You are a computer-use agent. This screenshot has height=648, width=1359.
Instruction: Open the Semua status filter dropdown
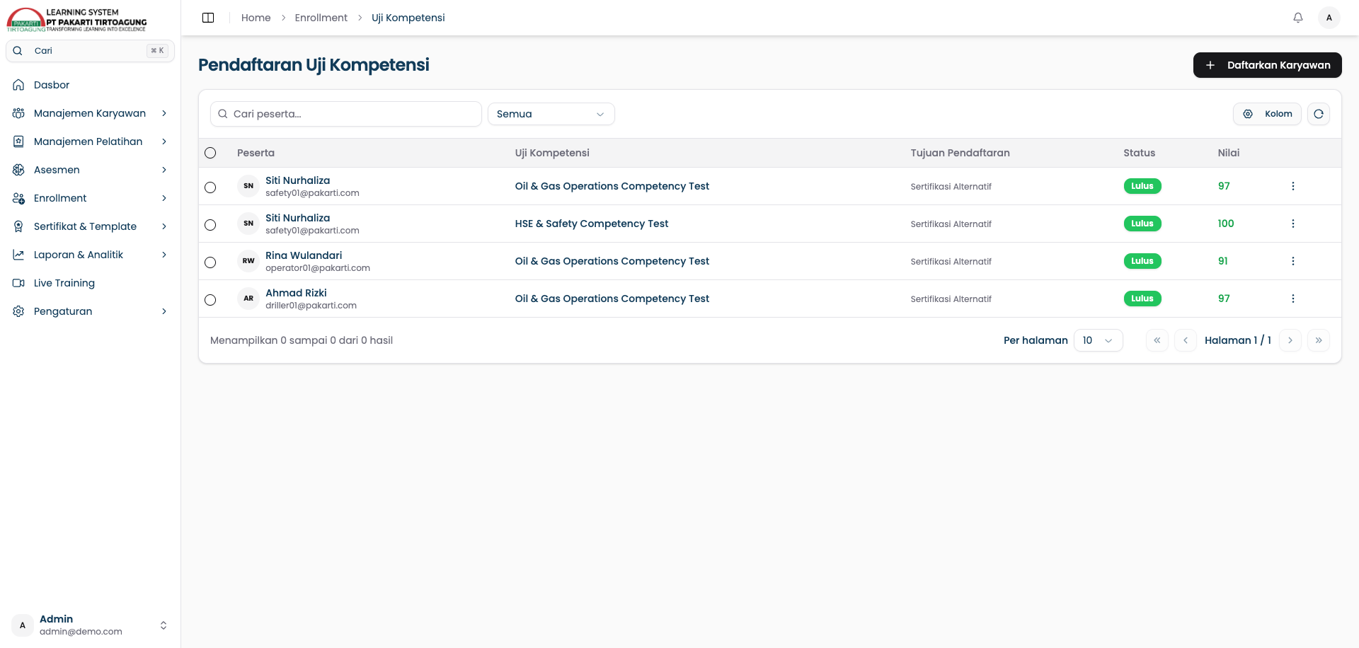tap(551, 114)
